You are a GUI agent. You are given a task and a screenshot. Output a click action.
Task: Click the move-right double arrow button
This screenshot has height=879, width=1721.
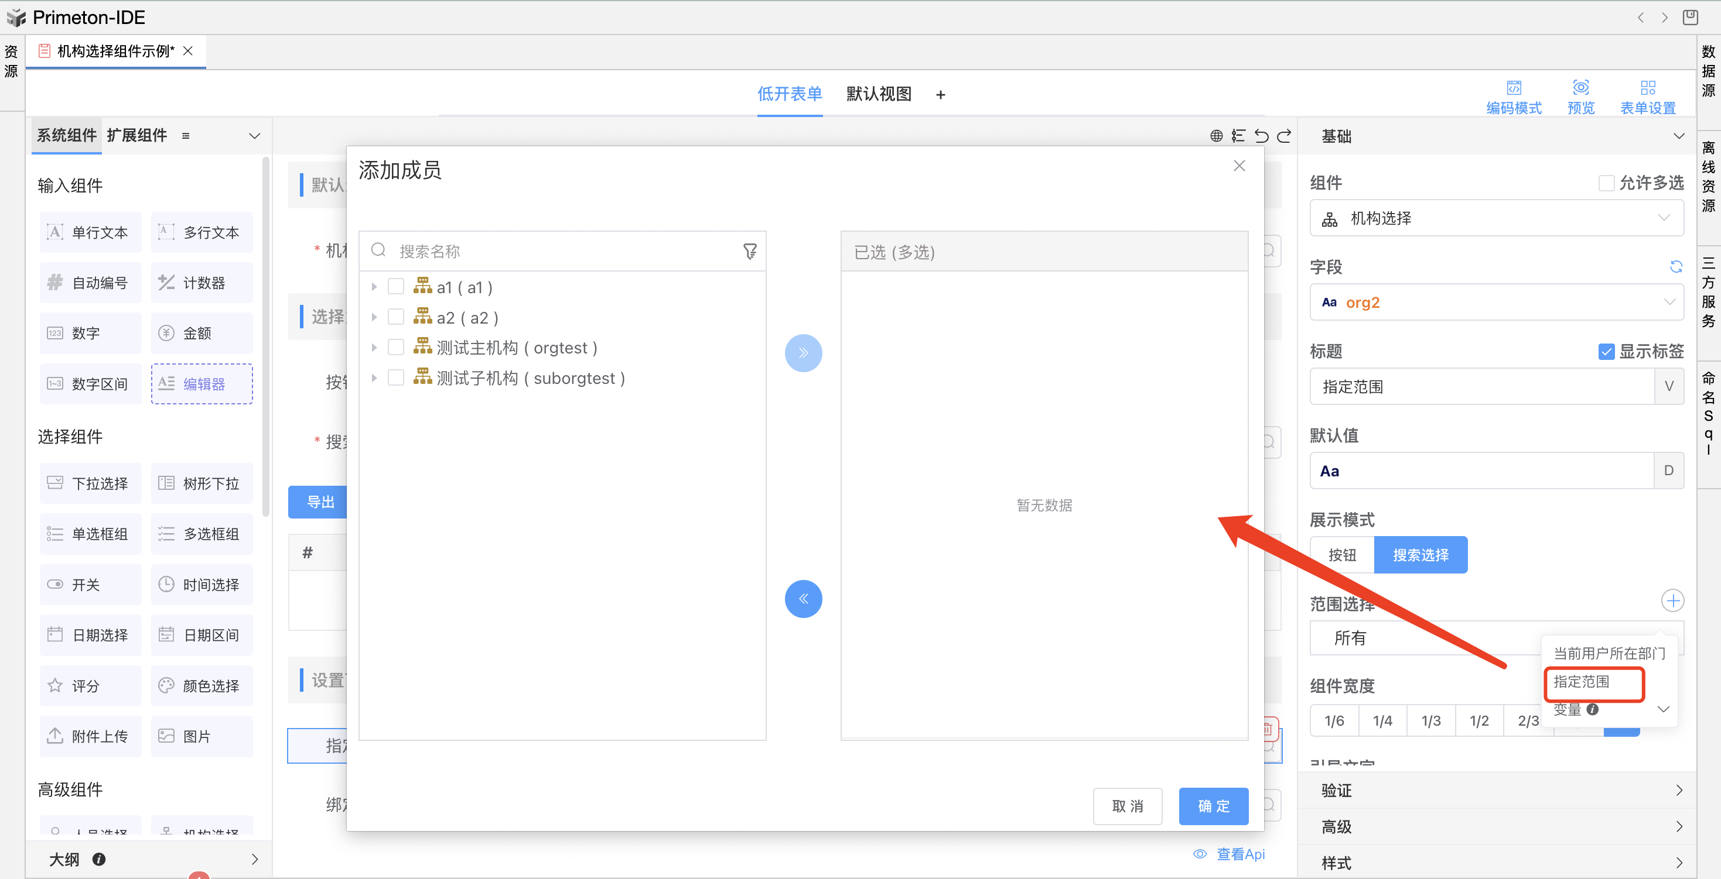pyautogui.click(x=803, y=353)
